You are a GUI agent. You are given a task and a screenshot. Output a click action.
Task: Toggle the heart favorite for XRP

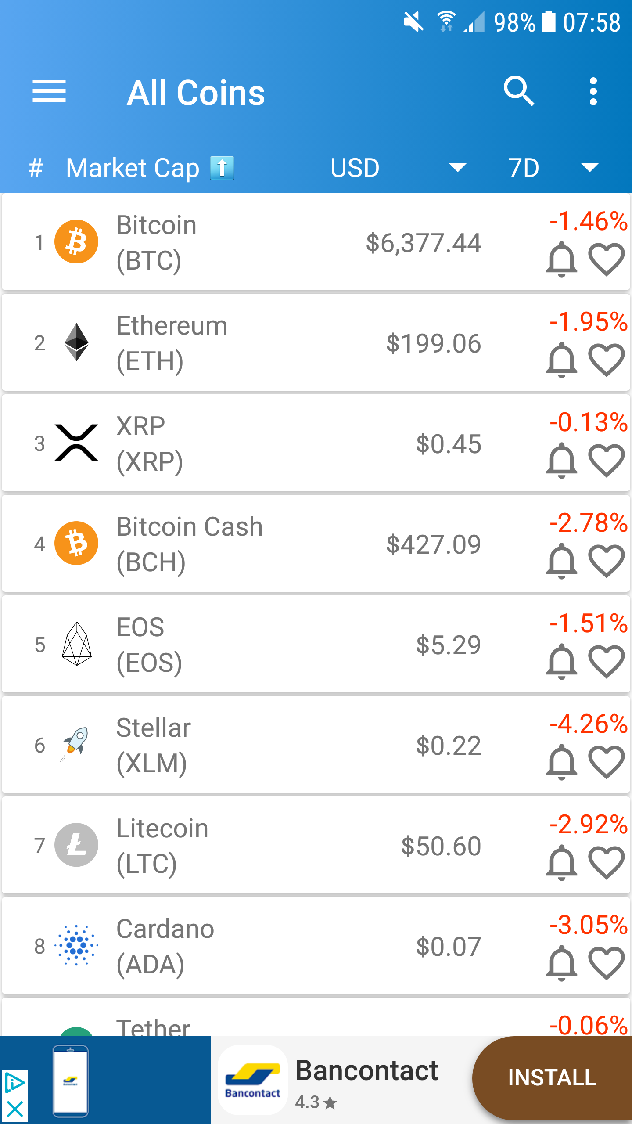pyautogui.click(x=606, y=461)
